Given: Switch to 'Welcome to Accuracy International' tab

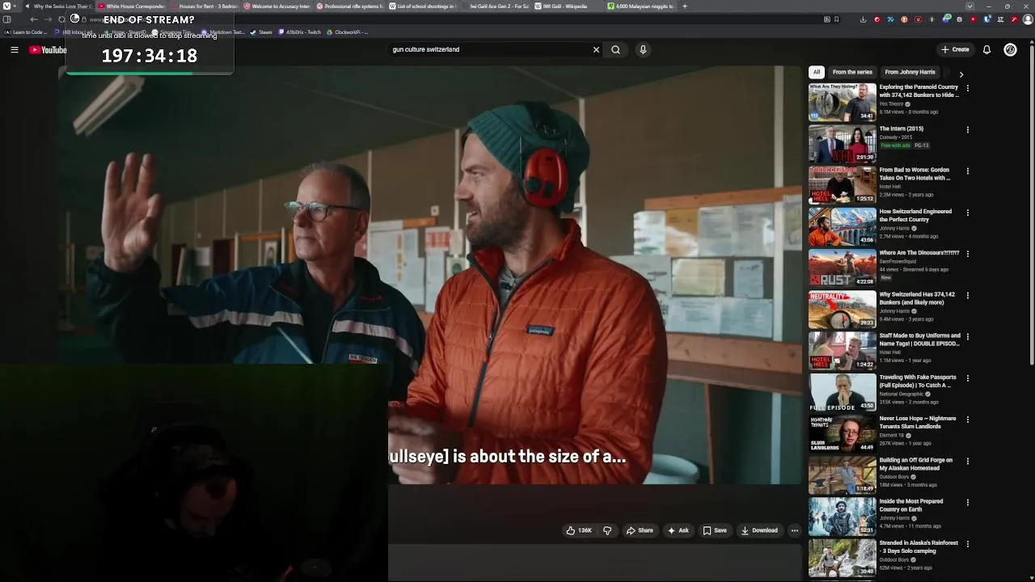Looking at the screenshot, I should point(277,6).
